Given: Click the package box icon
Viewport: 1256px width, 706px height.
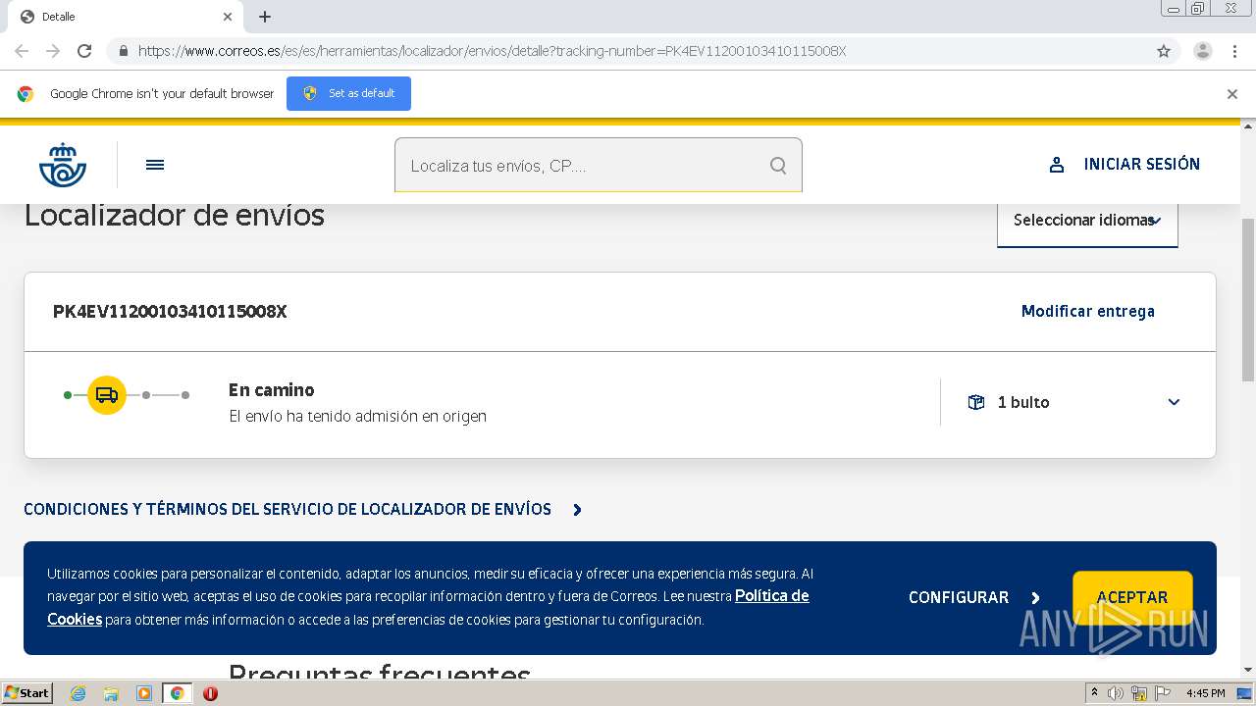Looking at the screenshot, I should (976, 402).
